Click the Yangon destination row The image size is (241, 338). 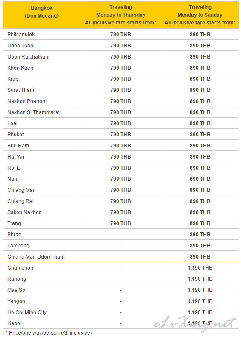121,301
